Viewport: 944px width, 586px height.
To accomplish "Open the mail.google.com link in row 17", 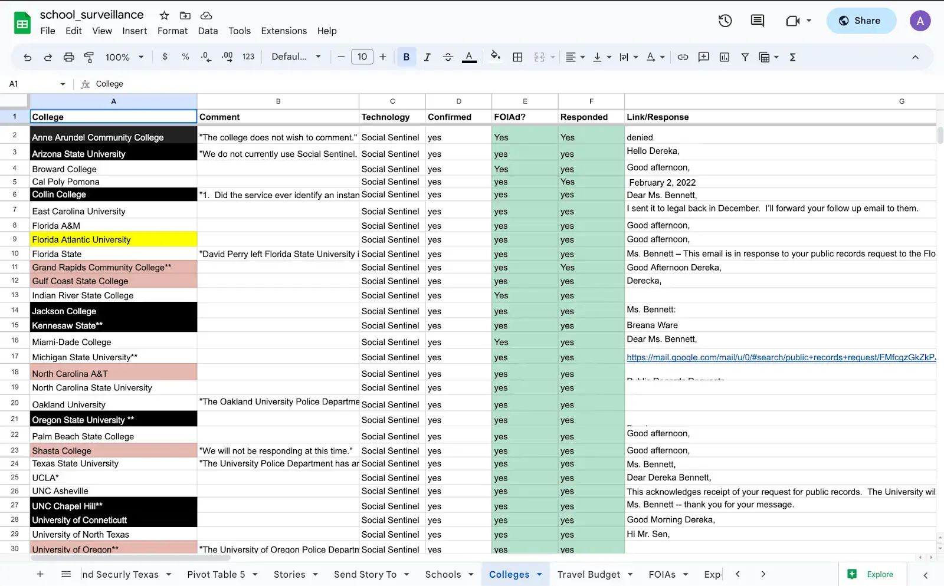I will (781, 357).
